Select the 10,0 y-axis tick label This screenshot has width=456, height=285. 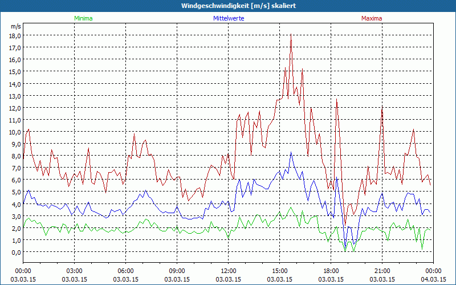pos(14,132)
